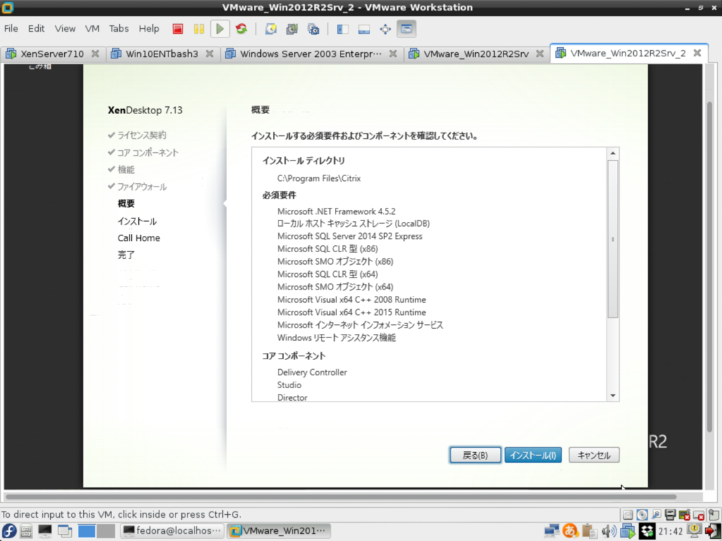Open the Fedora main menu icon
This screenshot has width=722, height=541.
(8, 531)
